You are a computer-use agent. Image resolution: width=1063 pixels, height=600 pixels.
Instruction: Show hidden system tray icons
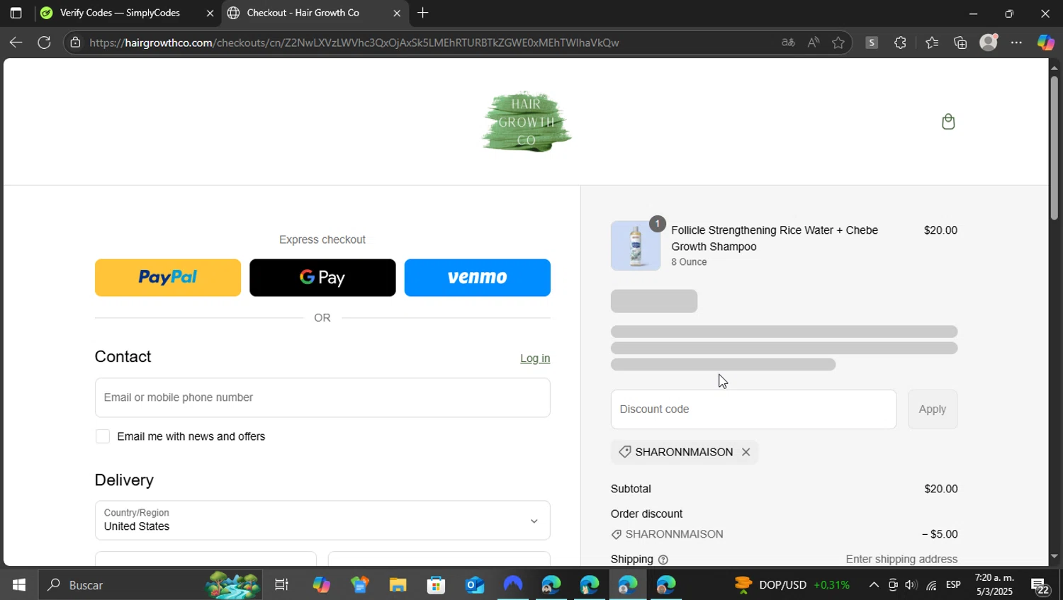click(x=874, y=585)
